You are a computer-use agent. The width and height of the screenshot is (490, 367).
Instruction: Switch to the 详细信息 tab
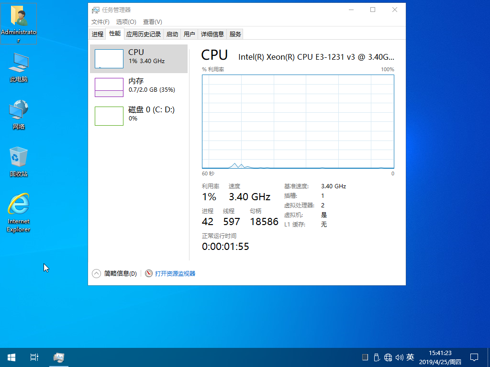(x=212, y=34)
